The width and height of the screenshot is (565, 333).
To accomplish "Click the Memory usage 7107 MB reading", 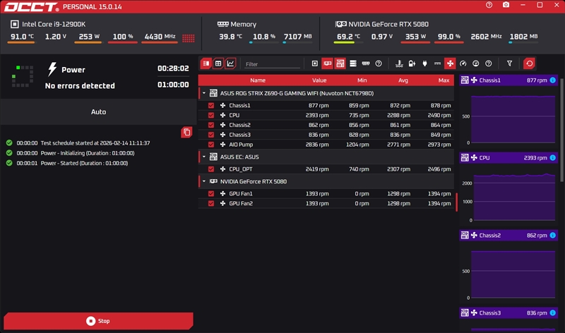I will [x=297, y=37].
